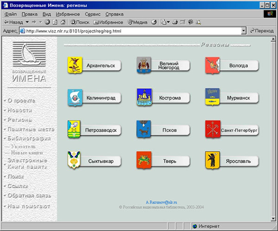Click the Великий Новгород coat of arms

143,65
